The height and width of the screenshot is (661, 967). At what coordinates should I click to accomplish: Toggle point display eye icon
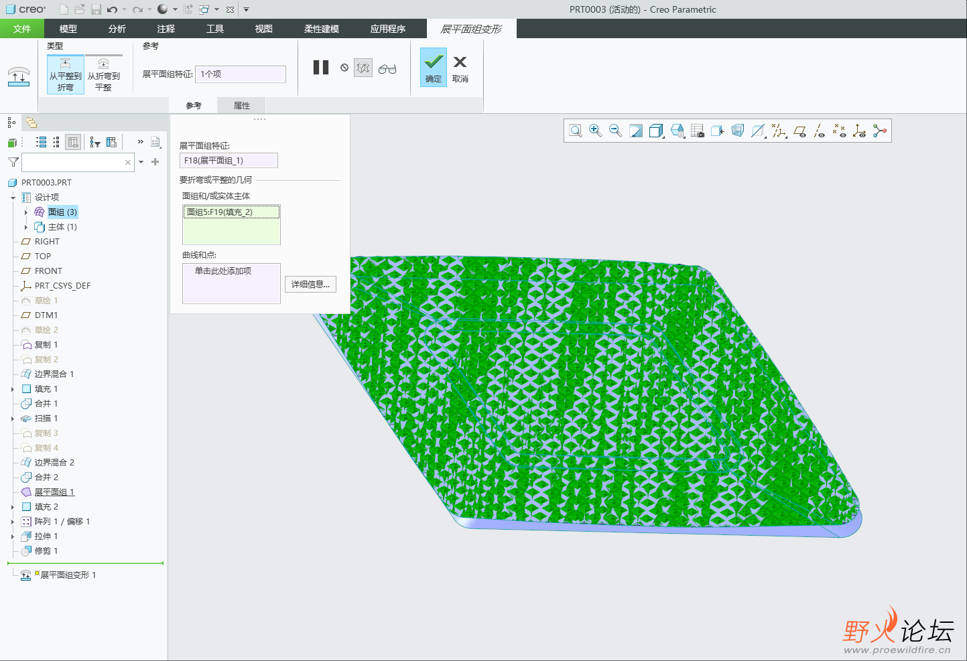(x=839, y=131)
